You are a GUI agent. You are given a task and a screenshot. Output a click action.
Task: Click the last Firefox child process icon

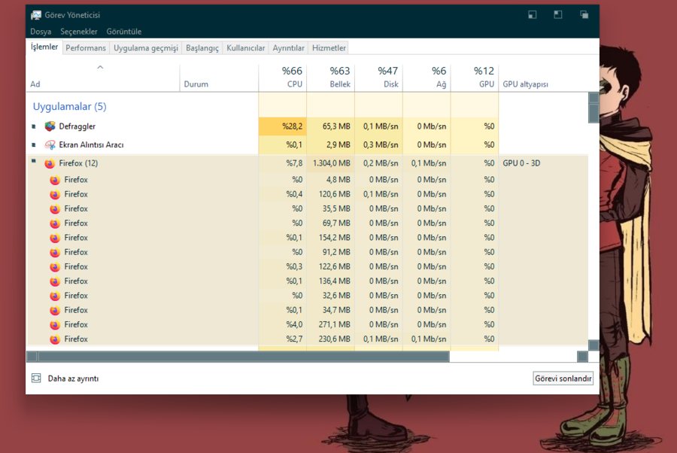point(55,339)
